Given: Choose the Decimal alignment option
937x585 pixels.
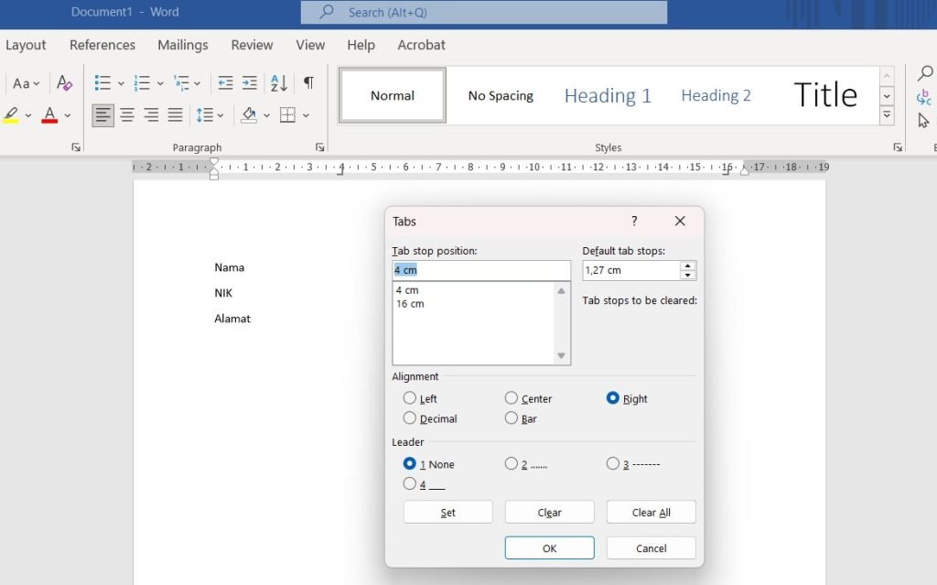Looking at the screenshot, I should (x=410, y=418).
